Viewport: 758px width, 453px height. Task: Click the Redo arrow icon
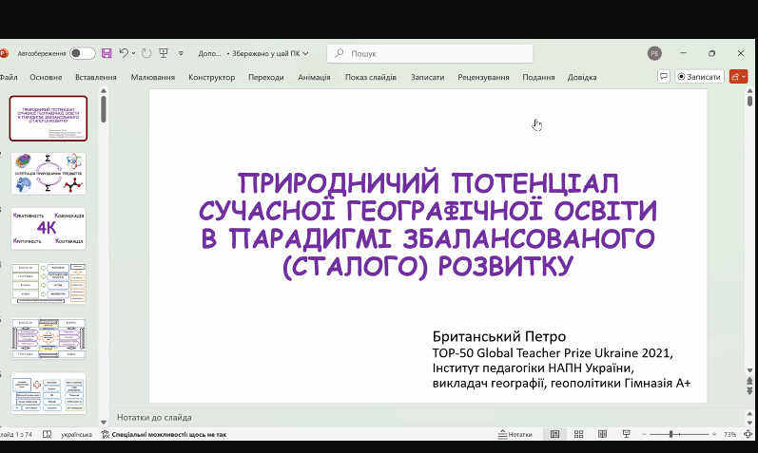146,53
